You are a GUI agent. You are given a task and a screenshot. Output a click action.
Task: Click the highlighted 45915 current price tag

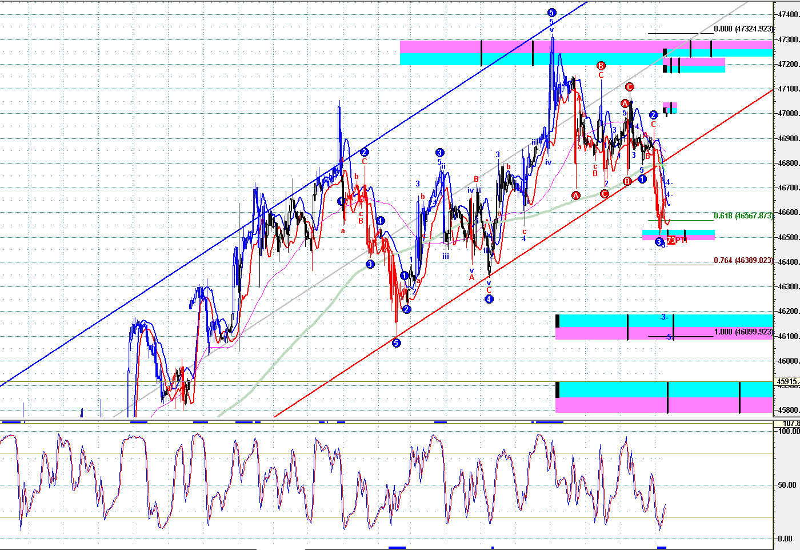pyautogui.click(x=787, y=381)
